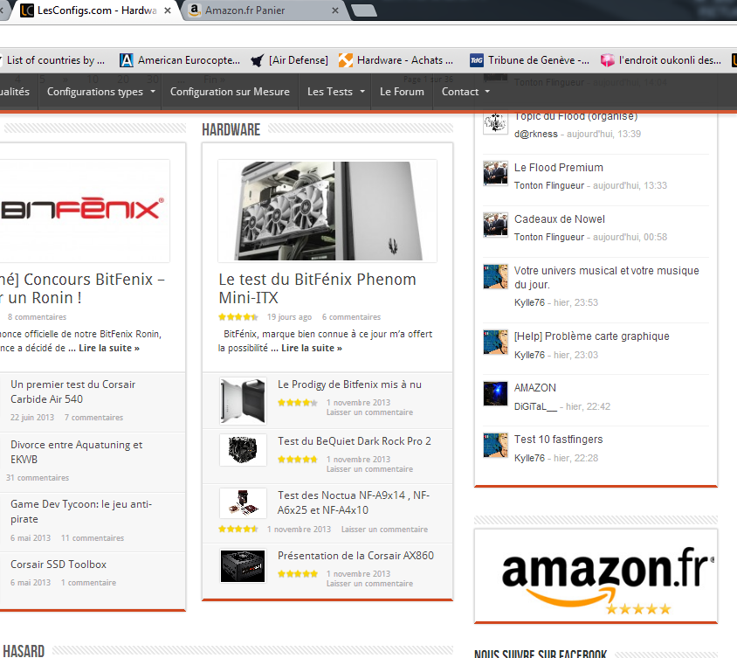Viewport: 737px width, 658px height.
Task: Click the Corsair AX860 thumbnail
Action: 243,566
